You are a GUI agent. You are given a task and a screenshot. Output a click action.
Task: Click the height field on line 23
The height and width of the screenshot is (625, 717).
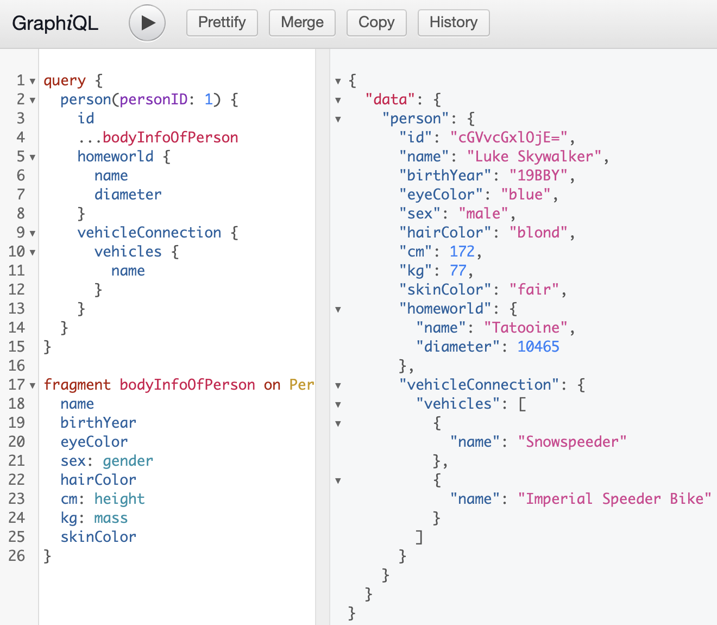click(119, 499)
